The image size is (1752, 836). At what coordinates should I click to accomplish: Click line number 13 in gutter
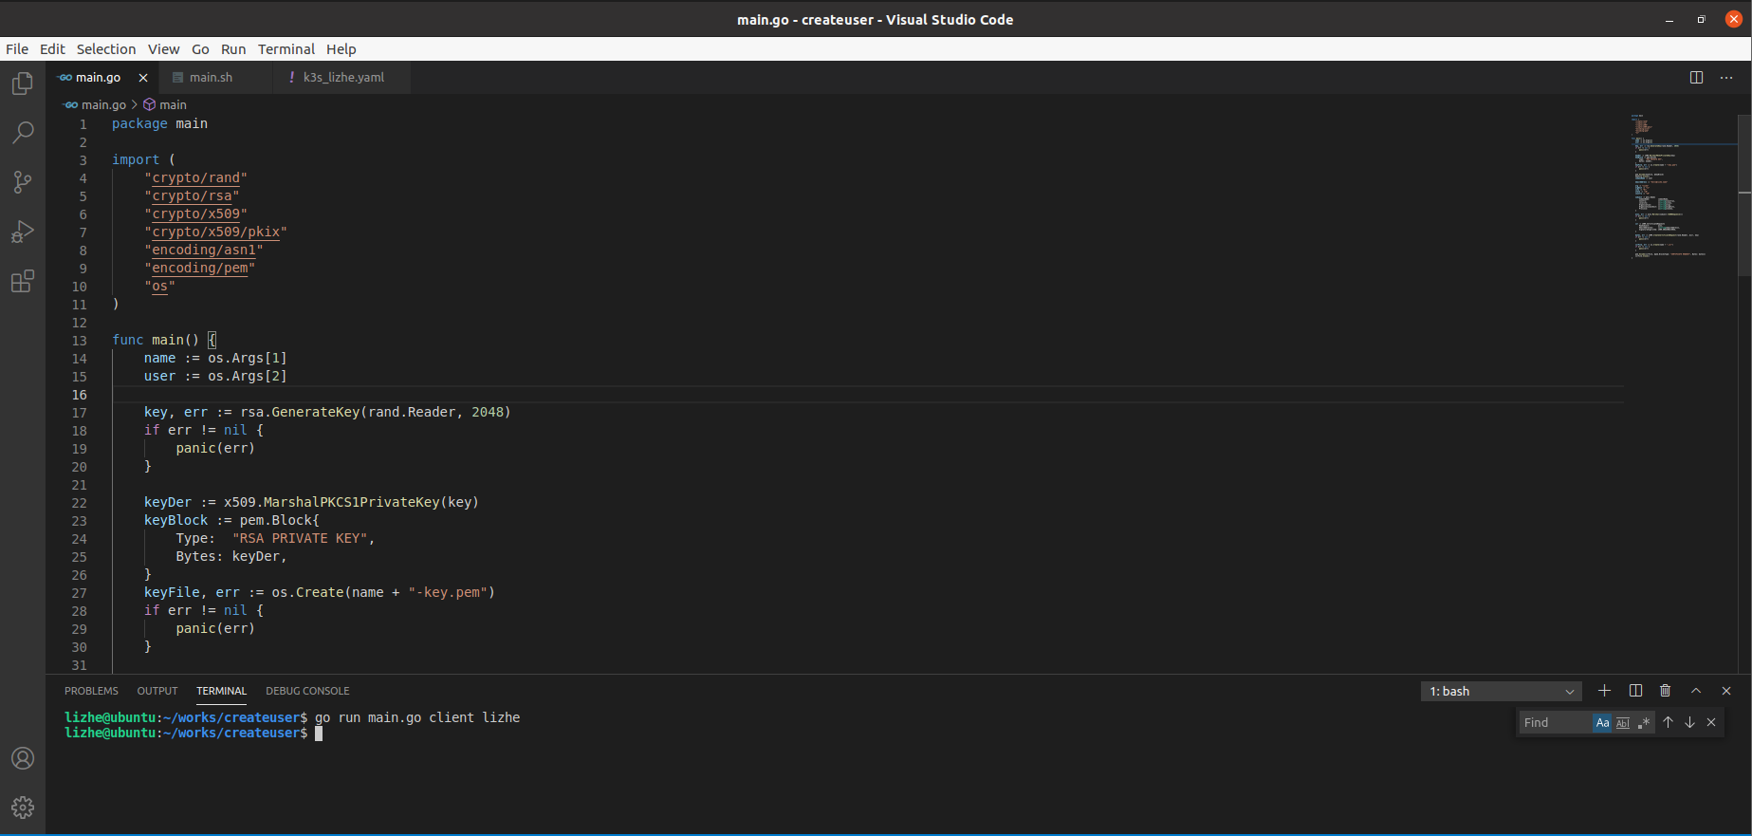click(79, 341)
